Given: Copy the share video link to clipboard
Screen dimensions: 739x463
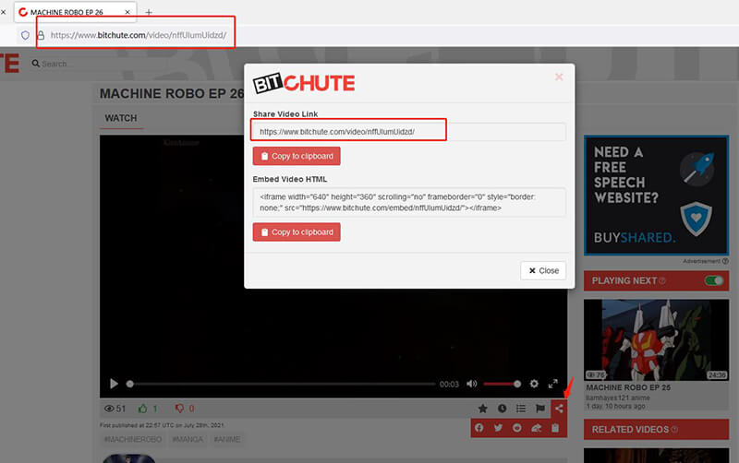Looking at the screenshot, I should pos(297,156).
